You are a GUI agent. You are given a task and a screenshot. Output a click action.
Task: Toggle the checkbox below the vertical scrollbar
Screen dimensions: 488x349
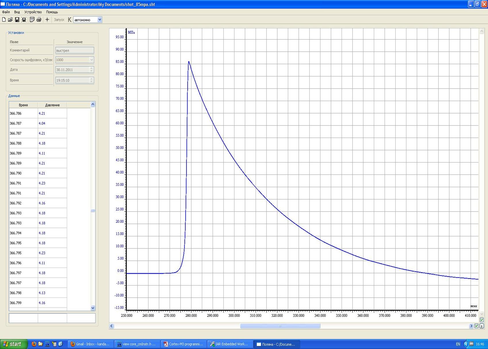pyautogui.click(x=482, y=320)
